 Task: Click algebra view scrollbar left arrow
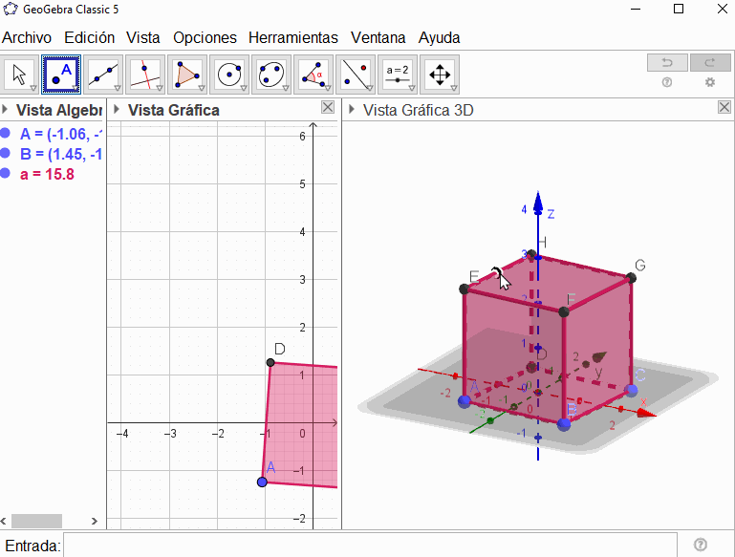(x=4, y=521)
